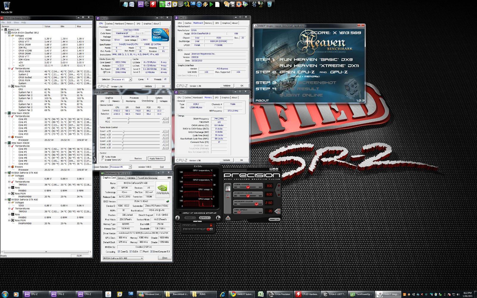Toggle Turbo Mode checkbox in E-LEET
The height and width of the screenshot is (298, 477).
(103, 157)
